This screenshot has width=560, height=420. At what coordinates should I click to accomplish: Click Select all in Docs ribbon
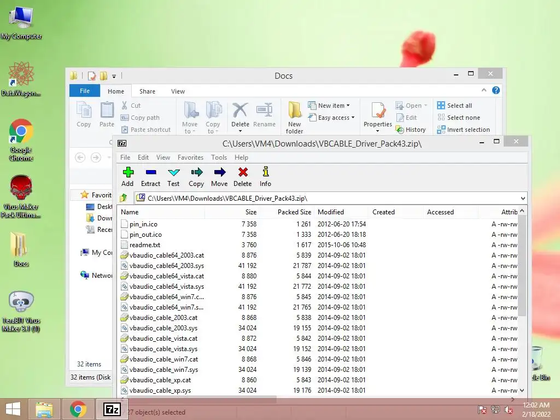454,106
